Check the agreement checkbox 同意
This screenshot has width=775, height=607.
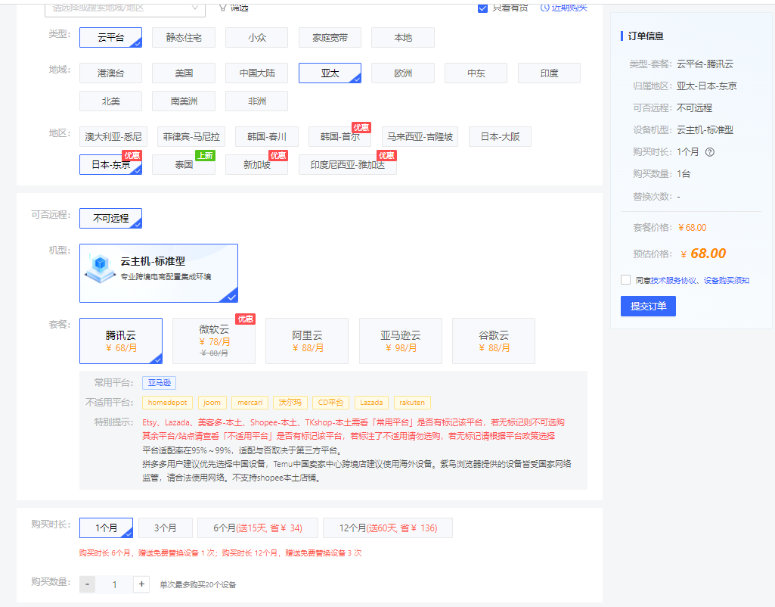pos(626,280)
